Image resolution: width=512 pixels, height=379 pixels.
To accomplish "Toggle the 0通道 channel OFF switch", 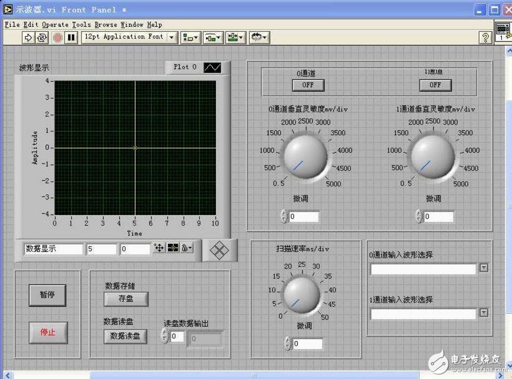I will coord(307,85).
